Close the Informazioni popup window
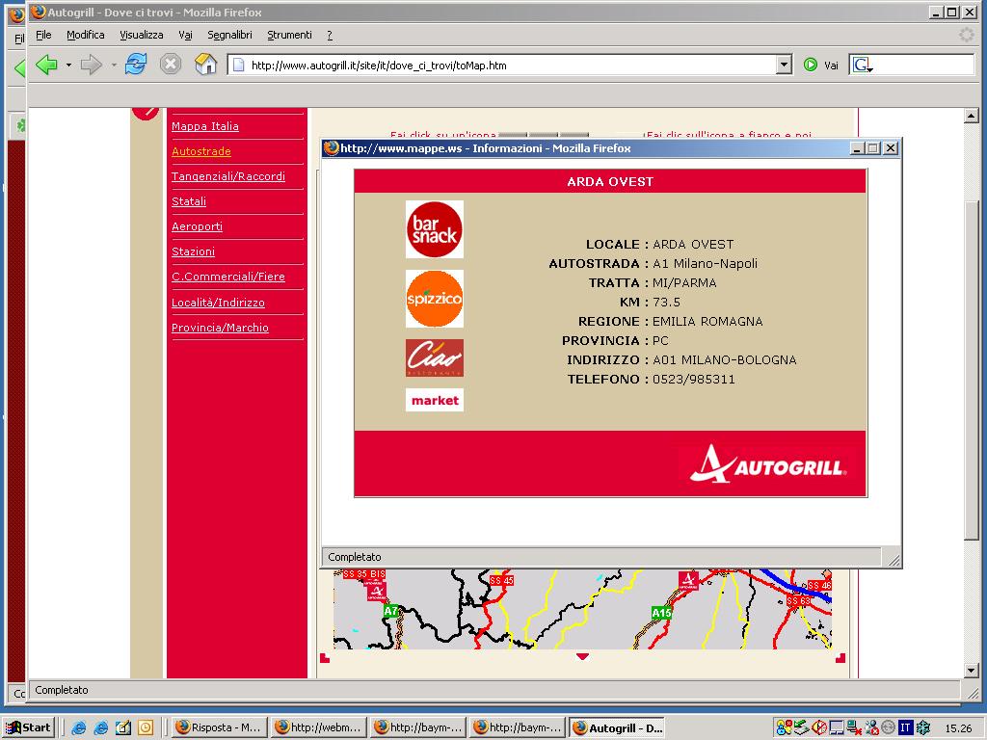Image resolution: width=987 pixels, height=740 pixels. (890, 148)
